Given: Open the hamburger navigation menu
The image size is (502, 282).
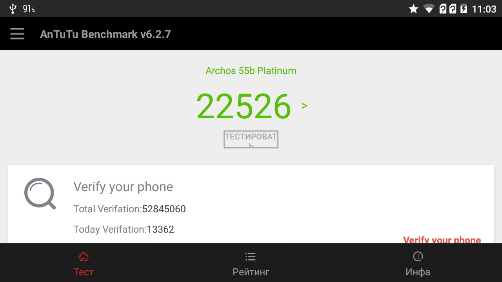Looking at the screenshot, I should tap(17, 34).
